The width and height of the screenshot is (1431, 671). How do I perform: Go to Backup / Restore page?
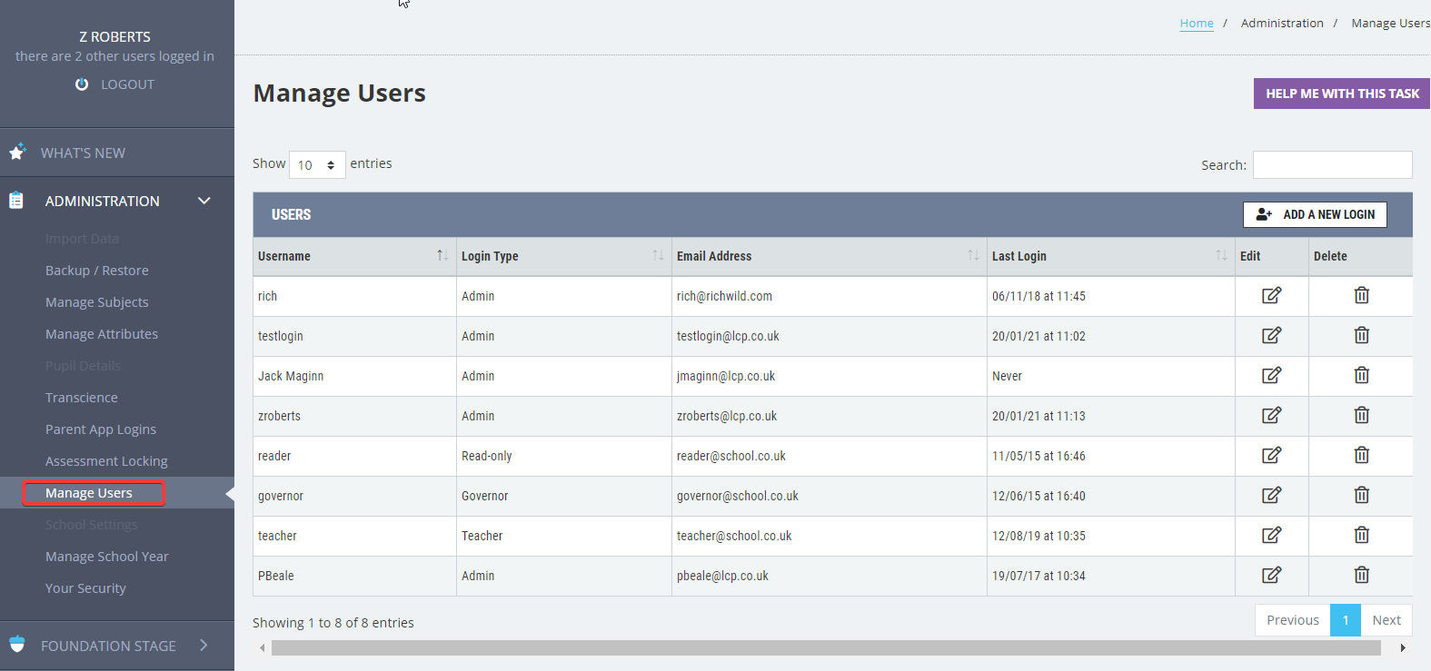96,271
